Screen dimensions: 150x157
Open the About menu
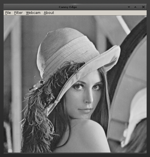point(49,13)
